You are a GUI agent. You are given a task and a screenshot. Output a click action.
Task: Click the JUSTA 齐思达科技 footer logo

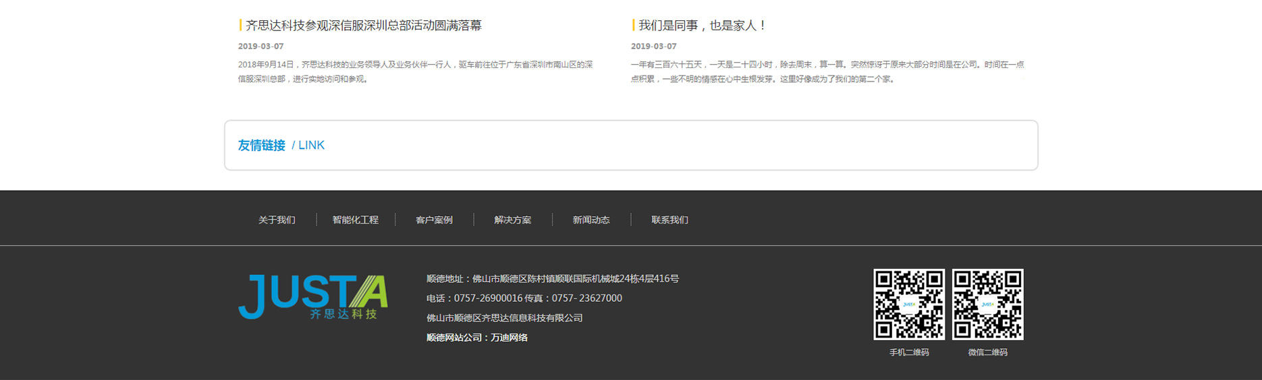(312, 297)
